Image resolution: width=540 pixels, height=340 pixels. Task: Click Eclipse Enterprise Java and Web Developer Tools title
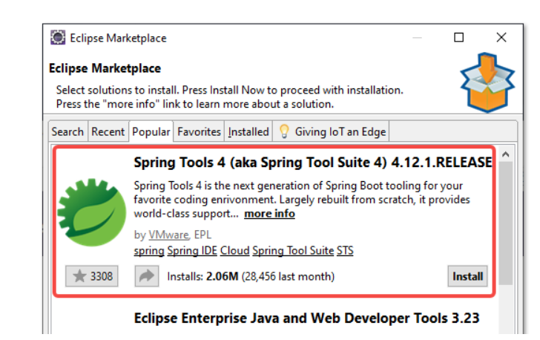(306, 318)
